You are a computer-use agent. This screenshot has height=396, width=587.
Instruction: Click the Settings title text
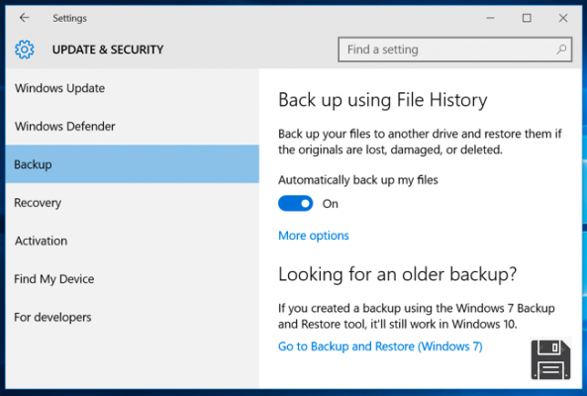(x=69, y=18)
